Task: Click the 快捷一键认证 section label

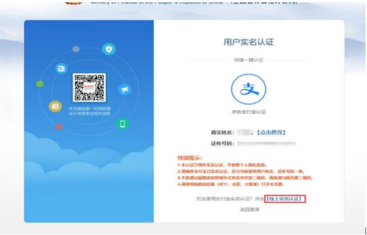Action: pos(249,60)
